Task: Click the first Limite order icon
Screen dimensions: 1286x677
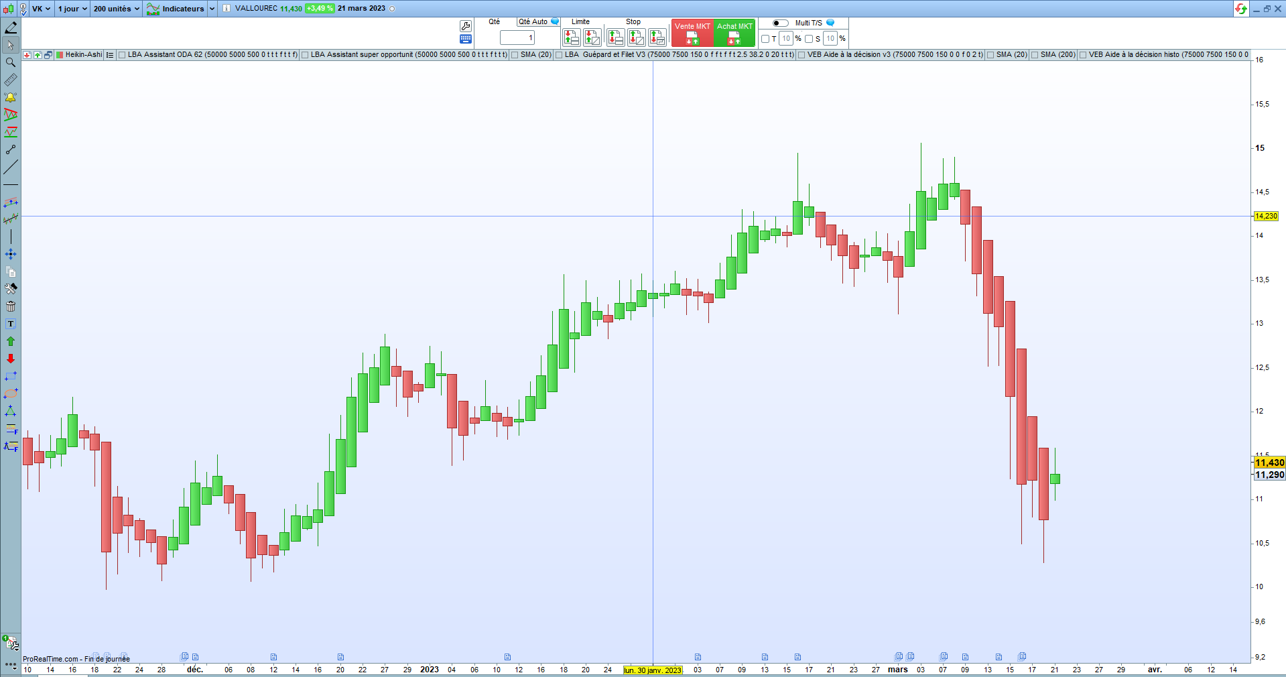Action: (x=571, y=37)
